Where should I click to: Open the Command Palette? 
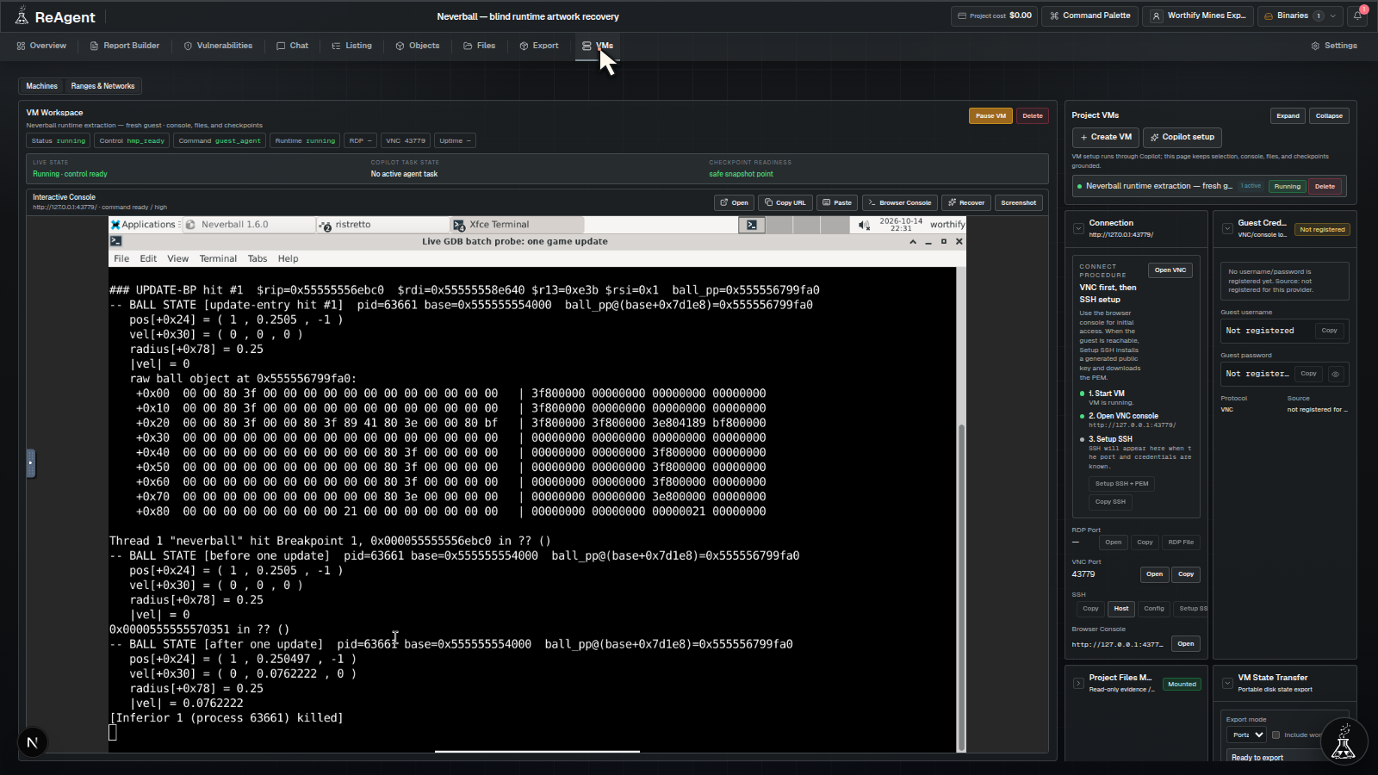tap(1089, 15)
